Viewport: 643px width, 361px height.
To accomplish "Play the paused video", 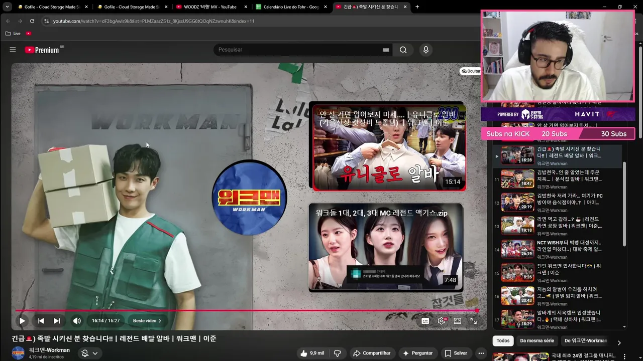I will click(22, 321).
